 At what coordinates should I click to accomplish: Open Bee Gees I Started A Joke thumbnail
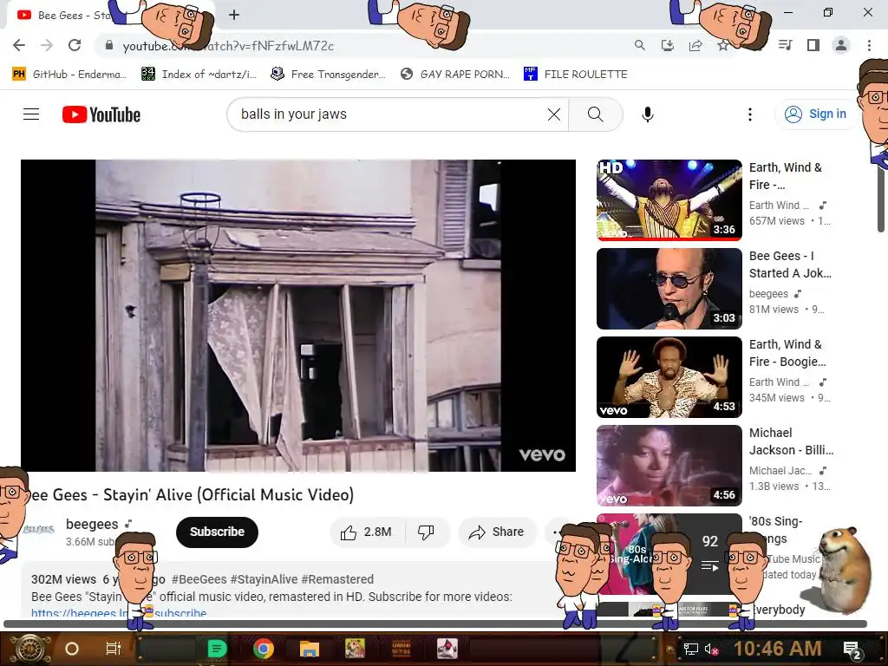pyautogui.click(x=669, y=289)
